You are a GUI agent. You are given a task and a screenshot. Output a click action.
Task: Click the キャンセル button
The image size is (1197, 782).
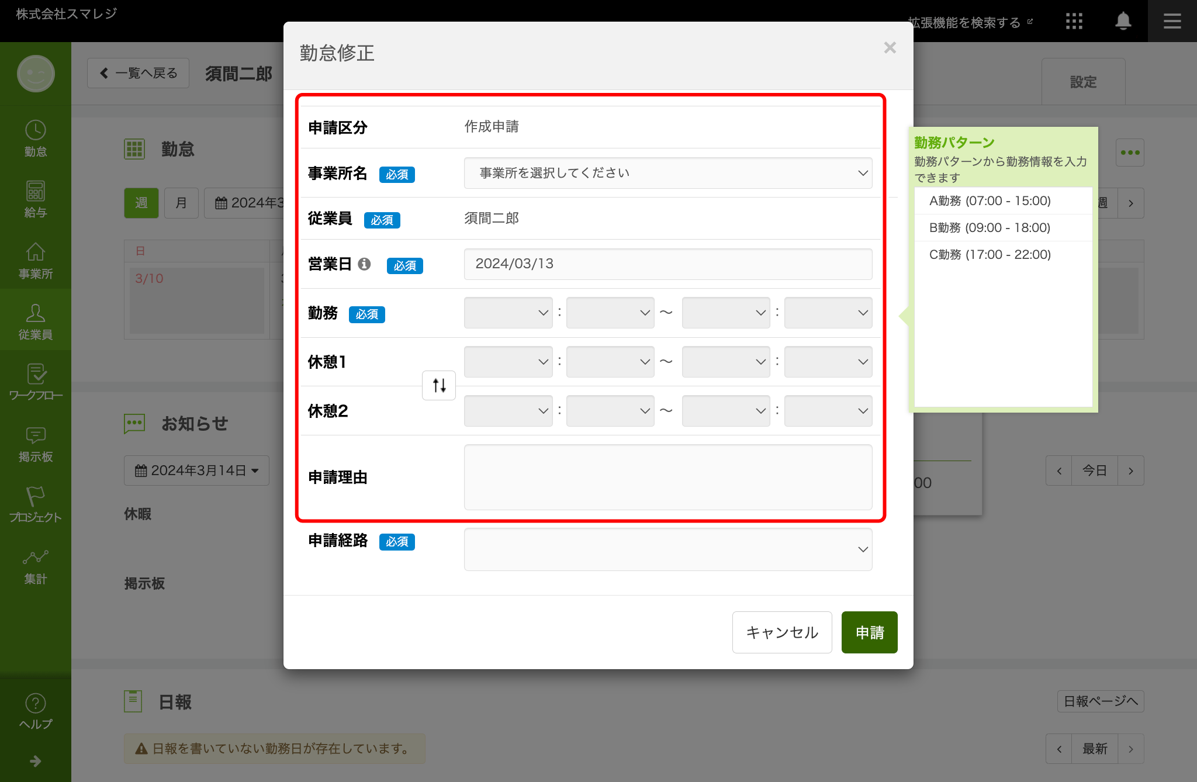(x=781, y=632)
